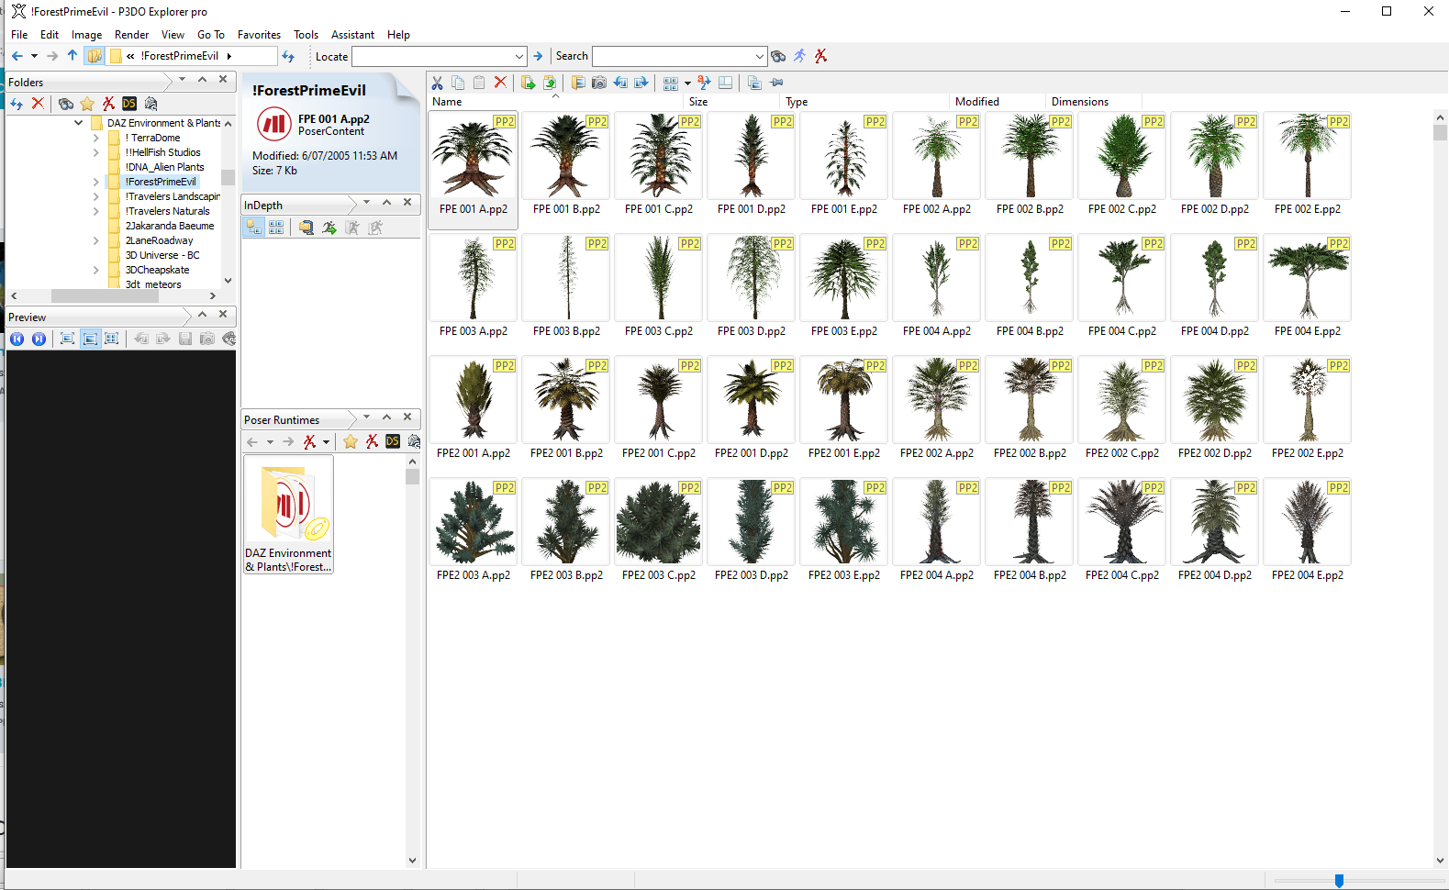Click the red X delete icon in file toolbar
This screenshot has width=1449, height=890.
(500, 83)
